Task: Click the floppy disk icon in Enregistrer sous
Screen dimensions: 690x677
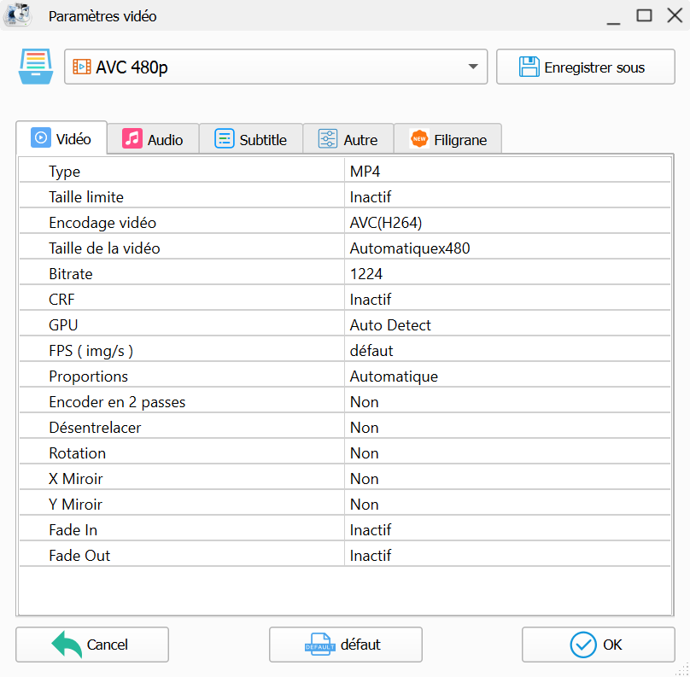Action: [x=529, y=67]
